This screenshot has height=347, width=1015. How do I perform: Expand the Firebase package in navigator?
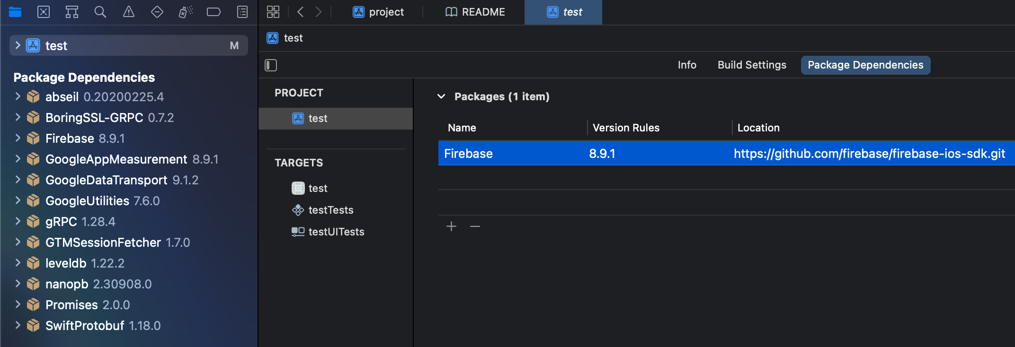pyautogui.click(x=18, y=138)
